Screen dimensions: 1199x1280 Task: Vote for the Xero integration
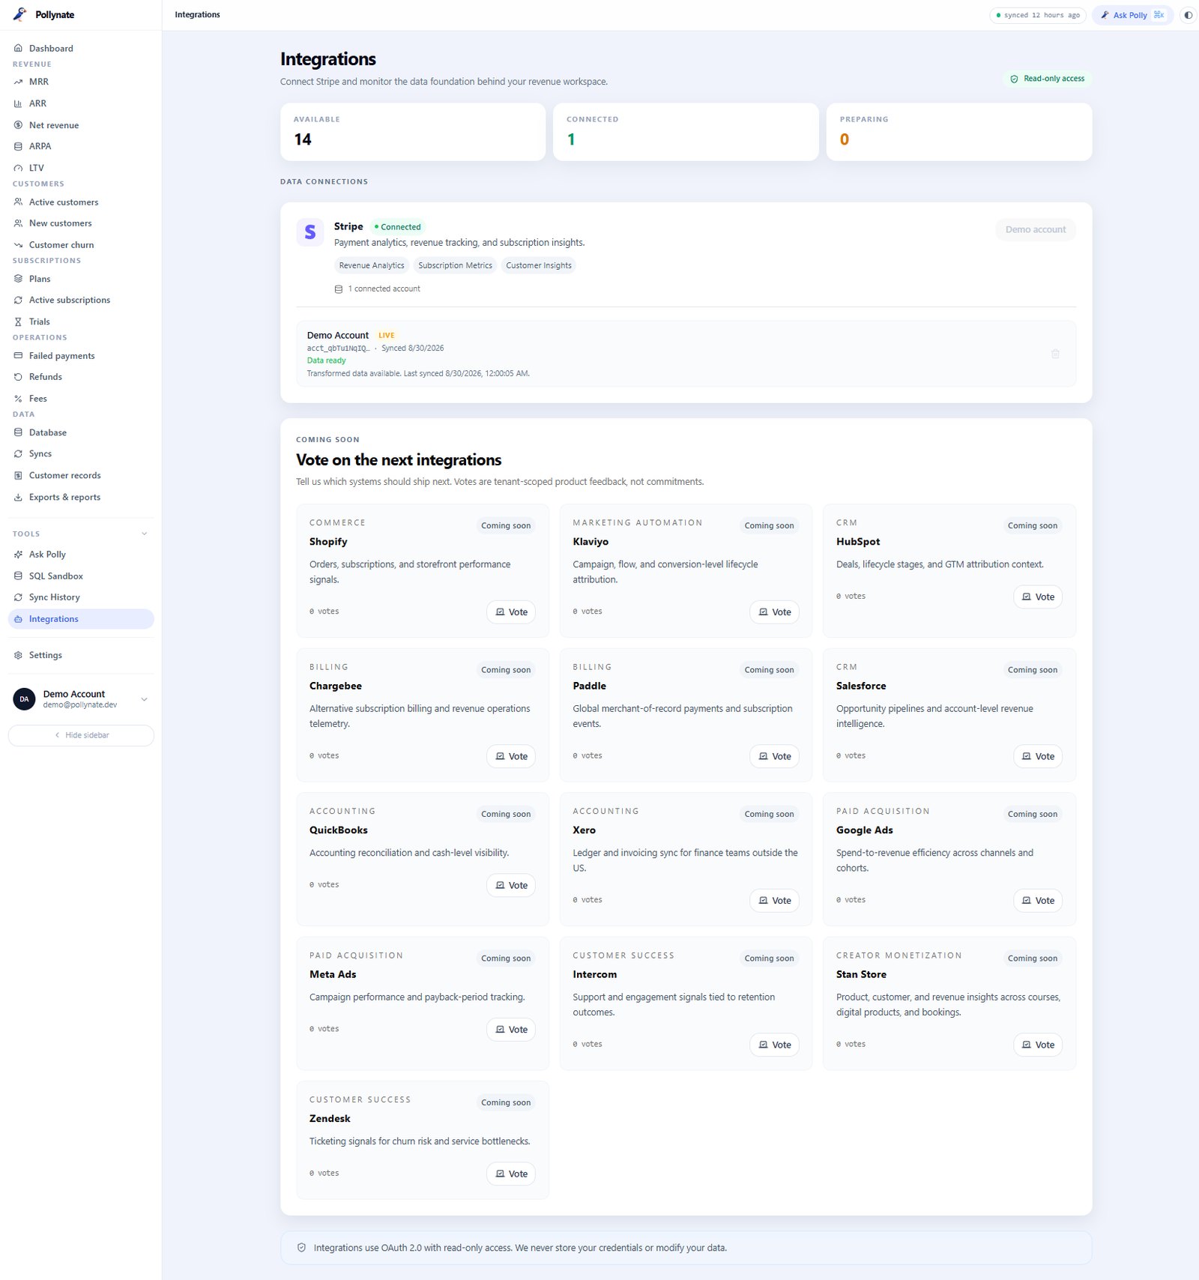pyautogui.click(x=774, y=901)
